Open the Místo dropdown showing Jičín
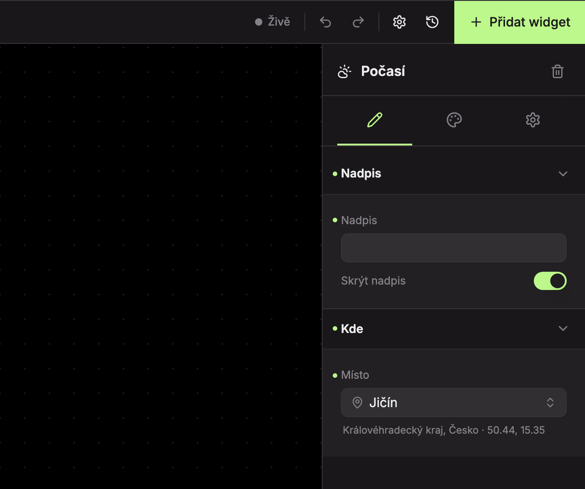Screen dimensions: 585x489 pyautogui.click(x=454, y=403)
